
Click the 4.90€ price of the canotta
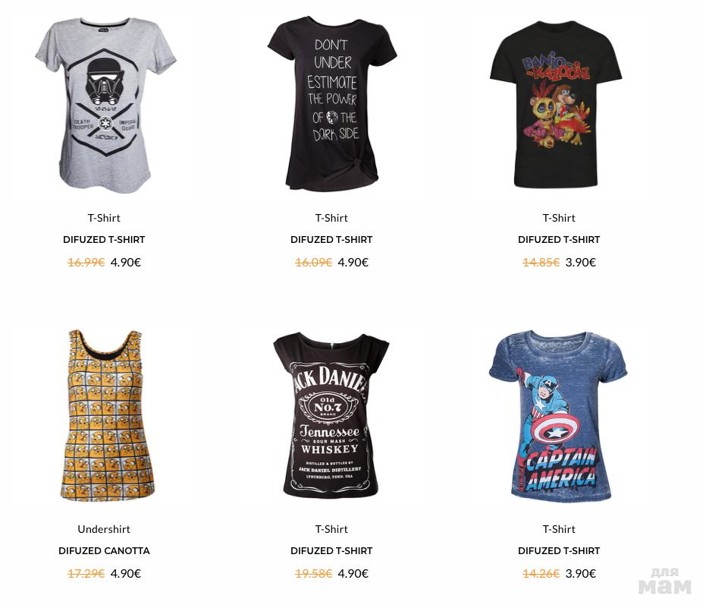[x=126, y=574]
